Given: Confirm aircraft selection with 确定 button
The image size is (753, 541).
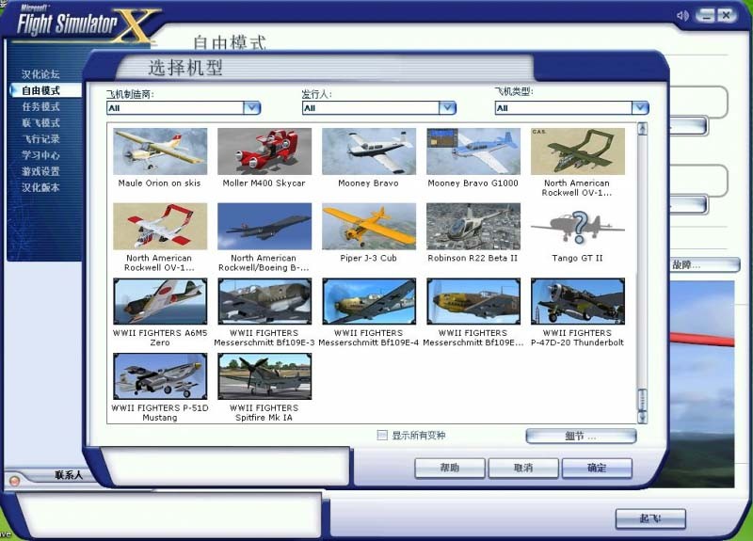Looking at the screenshot, I should 597,468.
